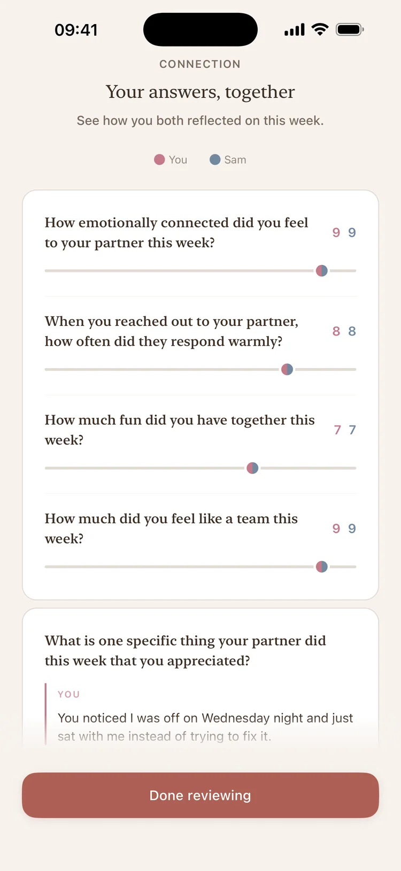Click your pink score 8 for warmth
Screen dimensions: 401x871
pos(336,331)
